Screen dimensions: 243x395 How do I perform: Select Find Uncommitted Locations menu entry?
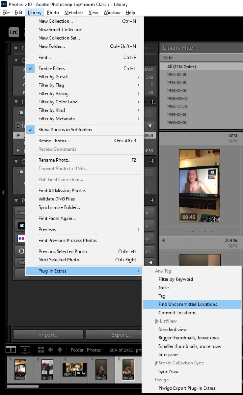(187, 304)
